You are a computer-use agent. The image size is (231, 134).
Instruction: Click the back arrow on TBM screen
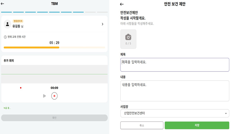click(3, 4)
